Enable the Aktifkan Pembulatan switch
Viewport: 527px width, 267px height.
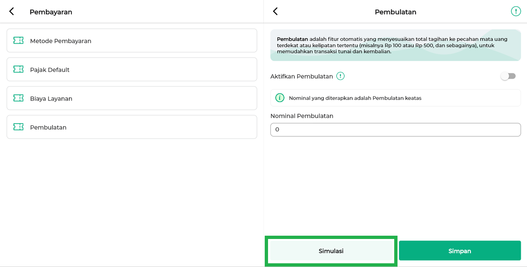click(x=508, y=76)
